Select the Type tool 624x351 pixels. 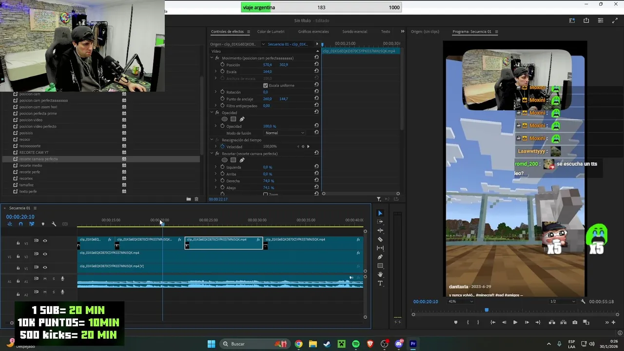coord(380,283)
